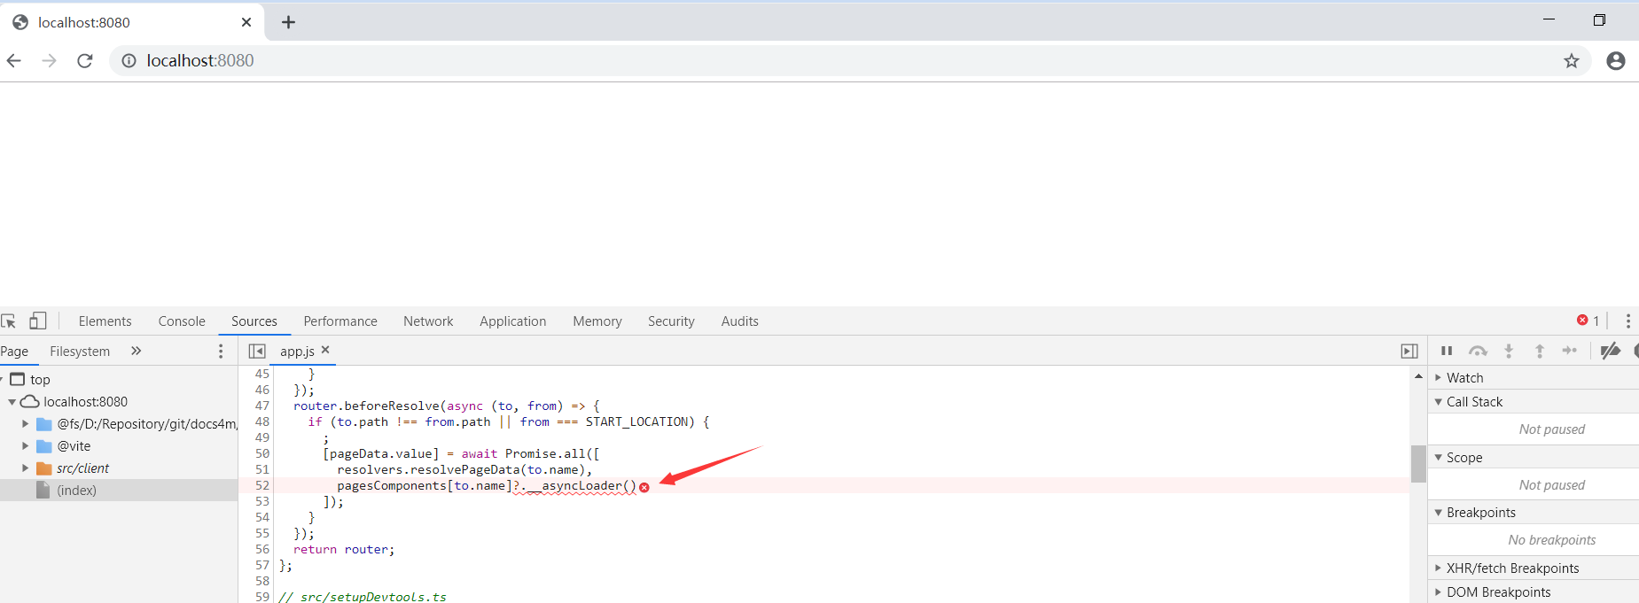Hide the navigator sidebar

pos(257,352)
